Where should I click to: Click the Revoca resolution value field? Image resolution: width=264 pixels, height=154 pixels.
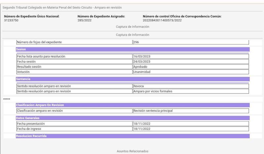pos(190,86)
